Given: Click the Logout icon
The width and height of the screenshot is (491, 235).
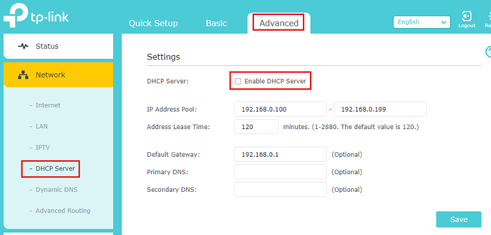Looking at the screenshot, I should (x=467, y=16).
